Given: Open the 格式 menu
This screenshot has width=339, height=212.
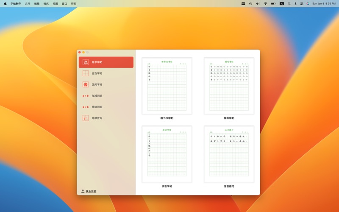Looking at the screenshot, I should (46, 3).
